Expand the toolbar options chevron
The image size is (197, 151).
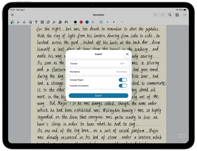(122, 22)
